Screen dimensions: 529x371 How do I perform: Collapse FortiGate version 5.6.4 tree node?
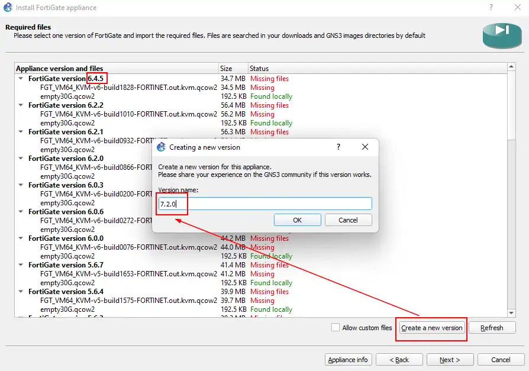(x=21, y=291)
